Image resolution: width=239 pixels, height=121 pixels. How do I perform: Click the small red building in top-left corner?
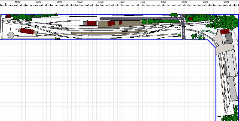pyautogui.click(x=8, y=16)
